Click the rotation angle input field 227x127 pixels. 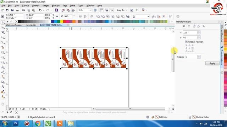click(x=68, y=17)
